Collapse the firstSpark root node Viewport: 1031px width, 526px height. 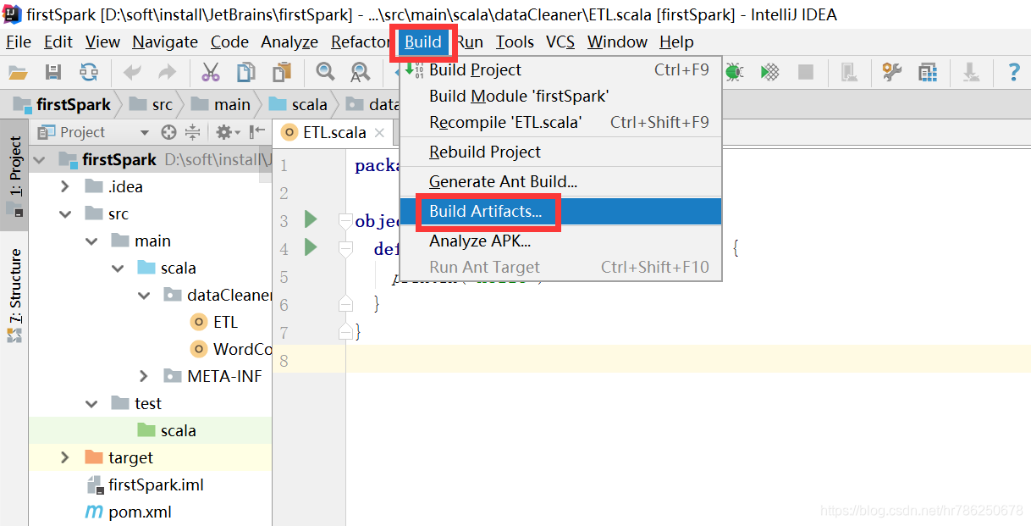point(39,159)
